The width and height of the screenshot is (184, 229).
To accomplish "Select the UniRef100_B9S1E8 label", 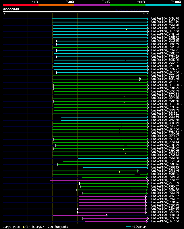I will 165,158.
